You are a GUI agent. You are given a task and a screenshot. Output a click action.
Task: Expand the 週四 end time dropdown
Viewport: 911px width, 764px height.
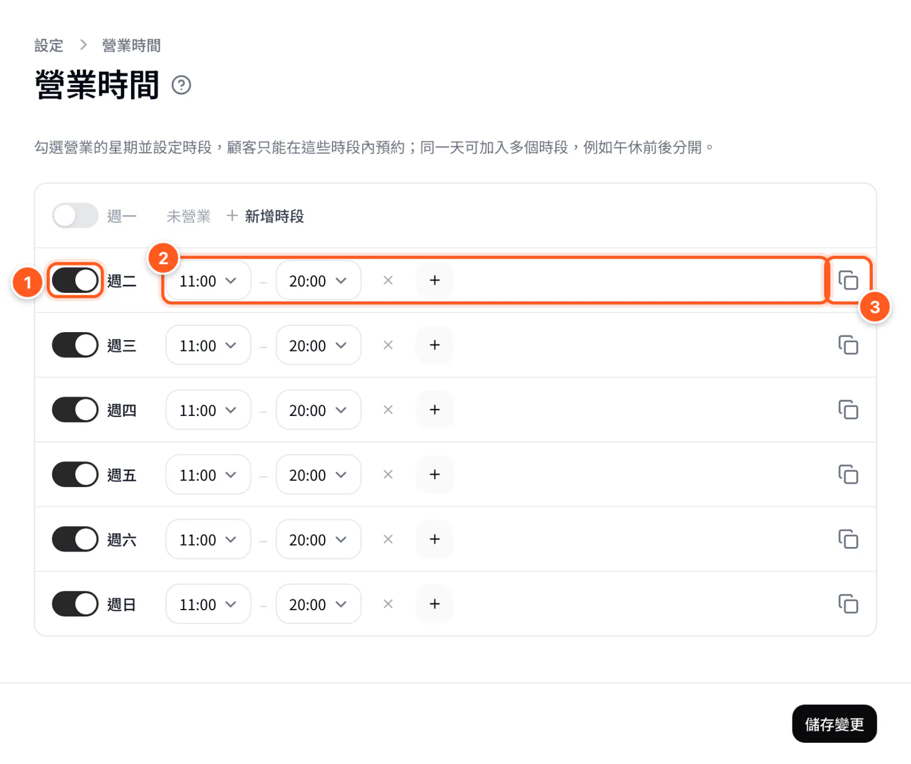tap(318, 410)
